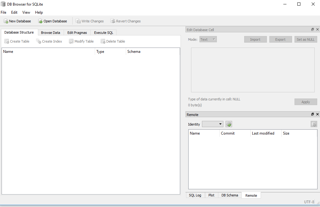Select the Remote tab at bottom
The height and width of the screenshot is (207, 320).
(x=251, y=195)
